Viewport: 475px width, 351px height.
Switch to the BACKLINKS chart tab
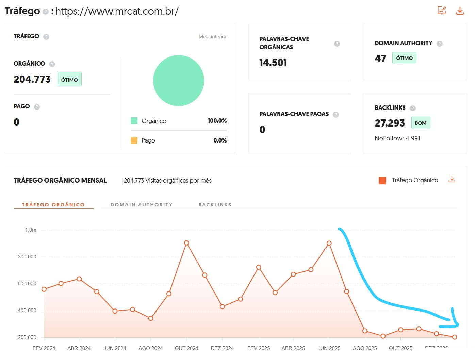(215, 204)
